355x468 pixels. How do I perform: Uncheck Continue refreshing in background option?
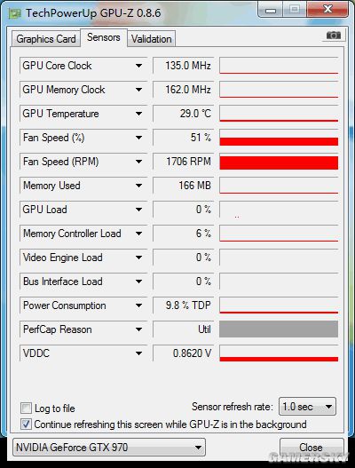(x=26, y=424)
